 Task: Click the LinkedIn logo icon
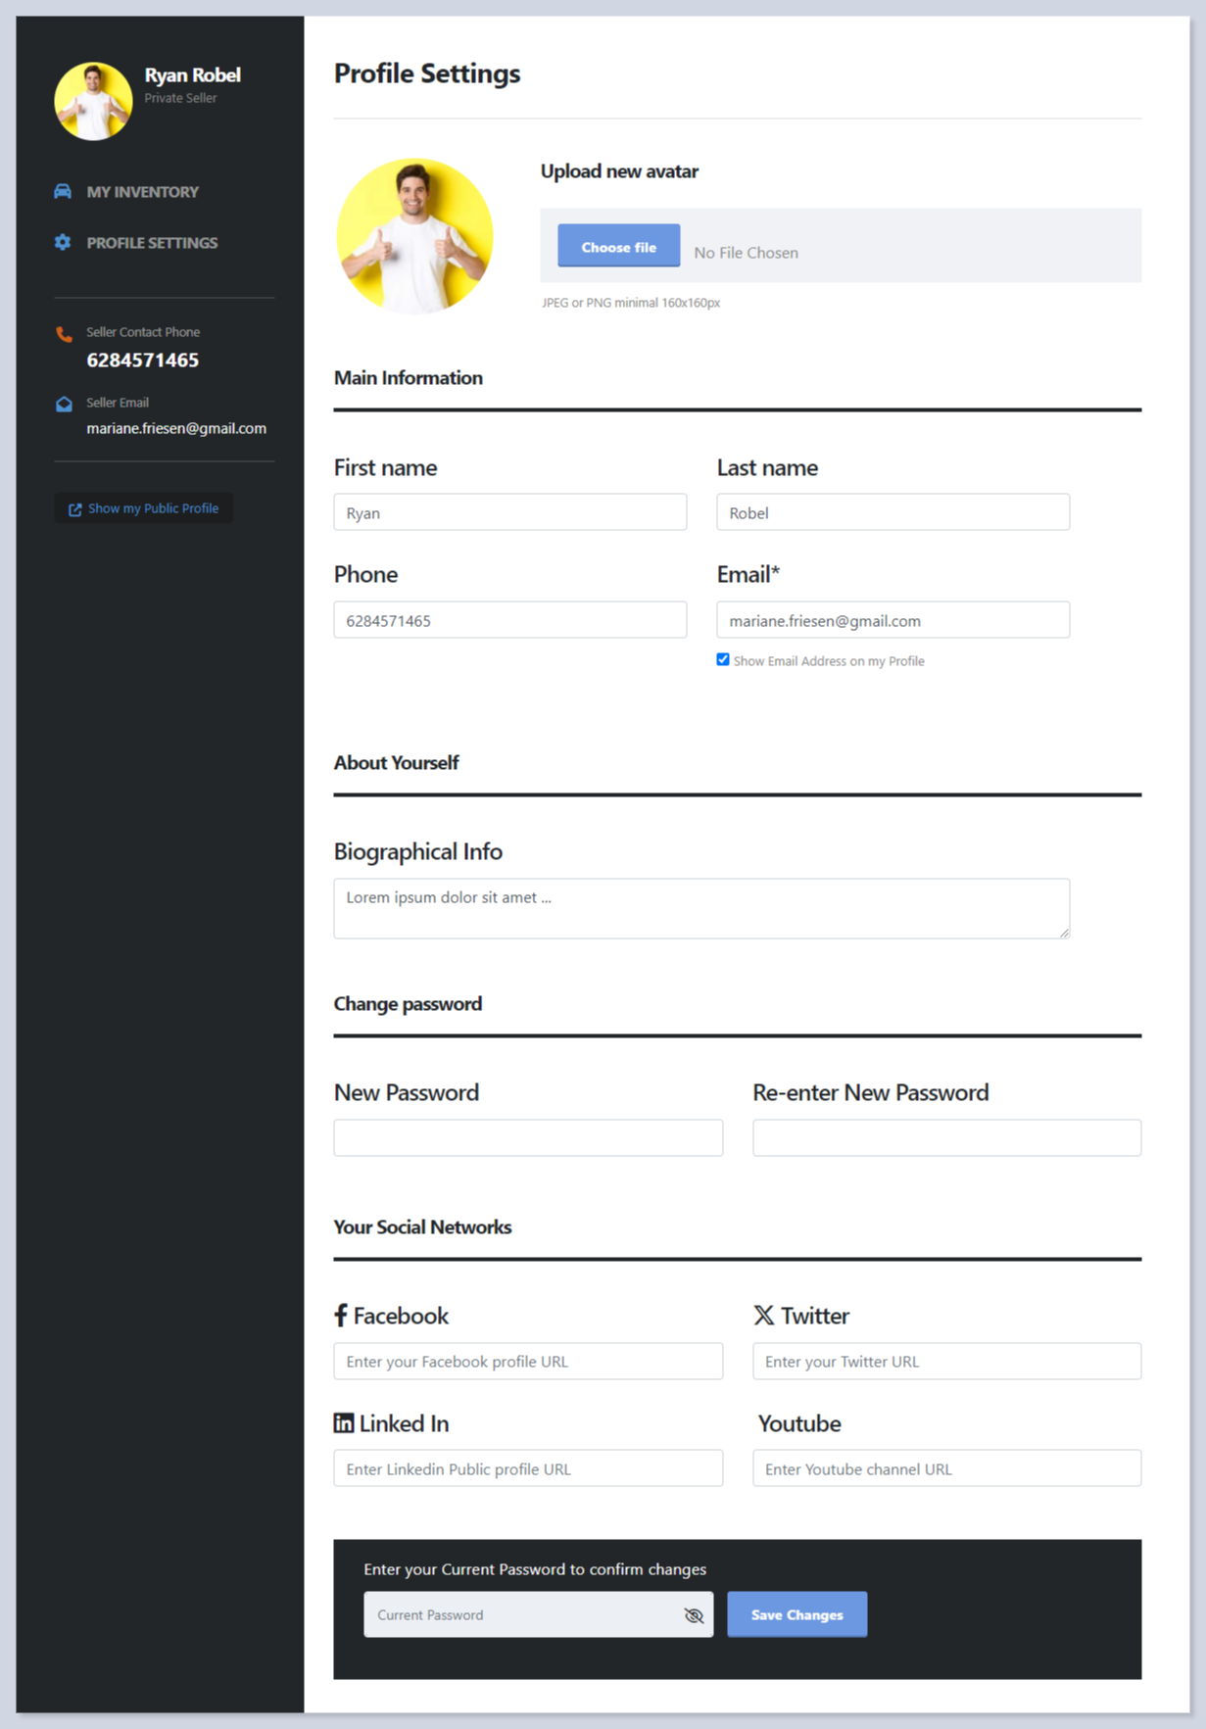coord(344,1422)
